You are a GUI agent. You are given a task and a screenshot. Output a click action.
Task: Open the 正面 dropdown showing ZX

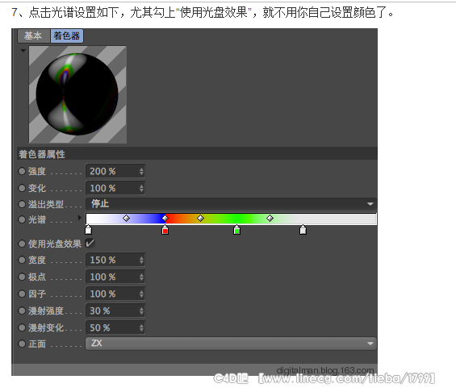(x=231, y=344)
